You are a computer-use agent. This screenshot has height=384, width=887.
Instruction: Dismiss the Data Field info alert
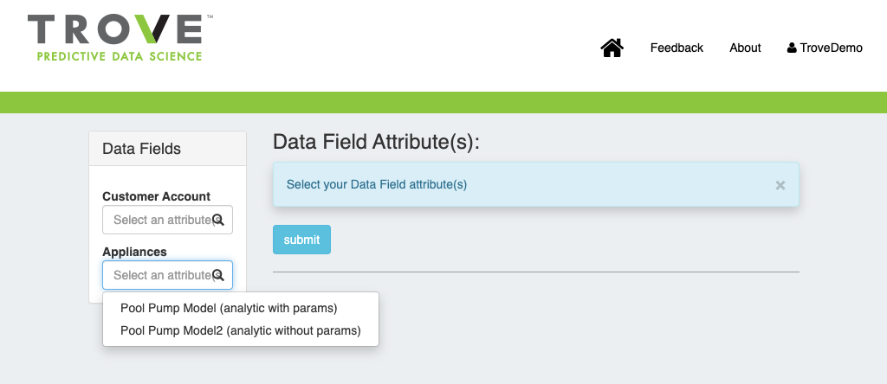coord(780,185)
